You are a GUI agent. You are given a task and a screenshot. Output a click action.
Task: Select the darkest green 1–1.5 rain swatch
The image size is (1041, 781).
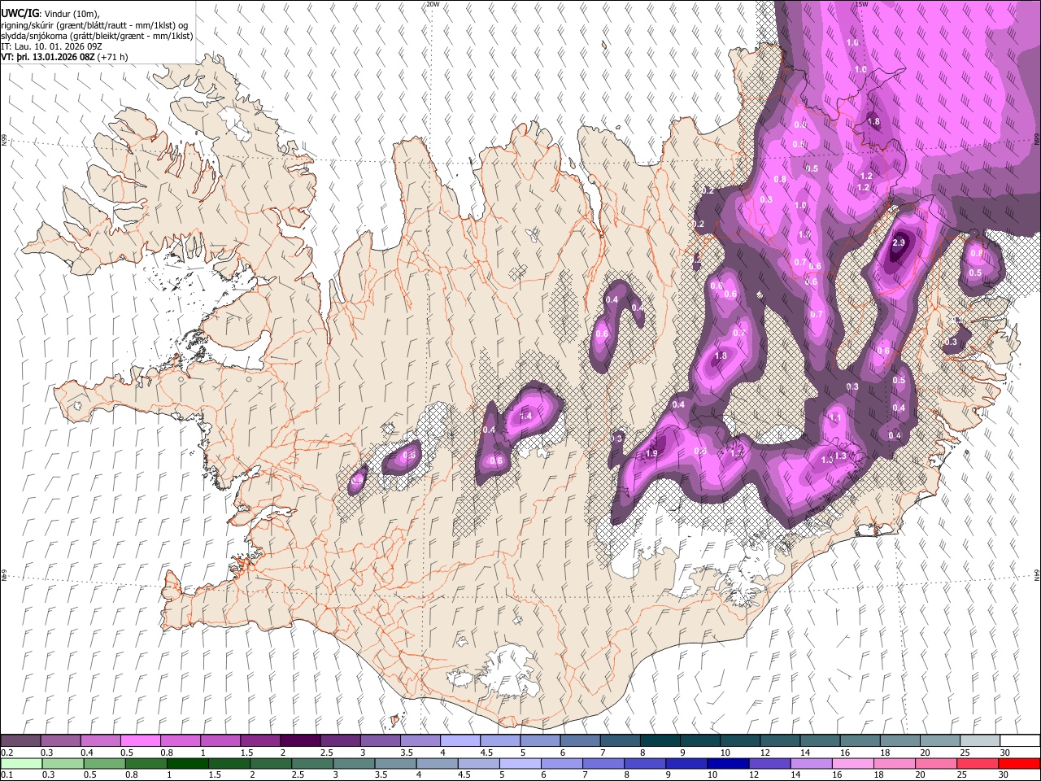pyautogui.click(x=187, y=763)
